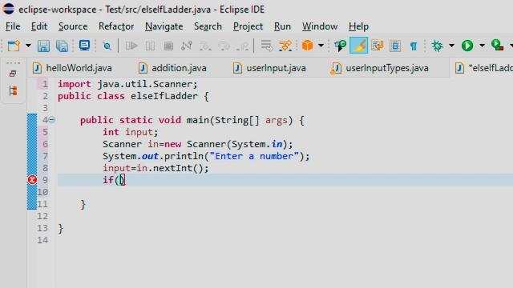Open the New wizard dropdown arrow
This screenshot has width=513, height=288.
(x=28, y=46)
